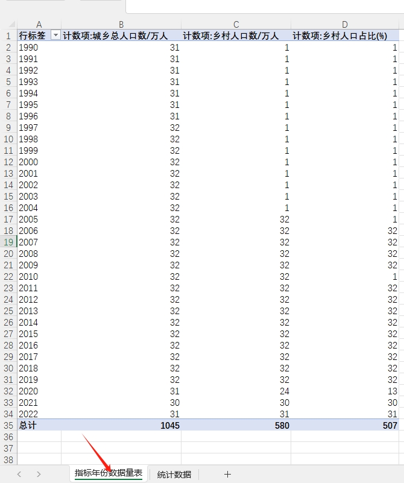
Task: Select the year 2022 cell
Action: [x=39, y=414]
